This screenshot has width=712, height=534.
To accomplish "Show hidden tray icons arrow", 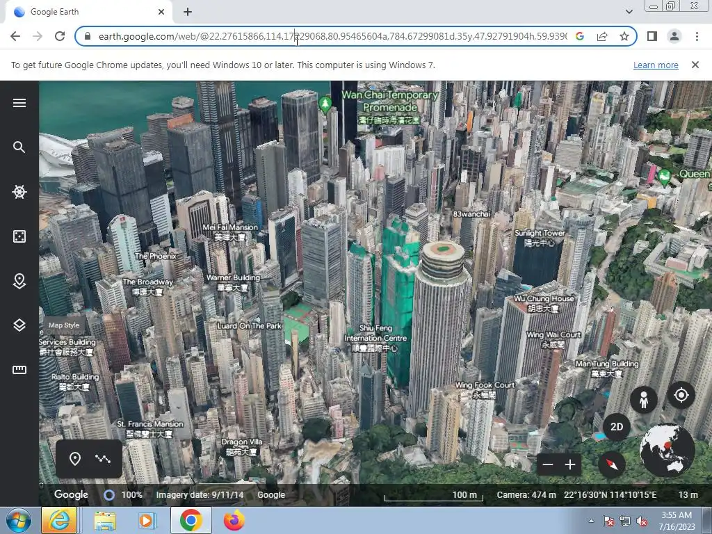I will pos(591,521).
